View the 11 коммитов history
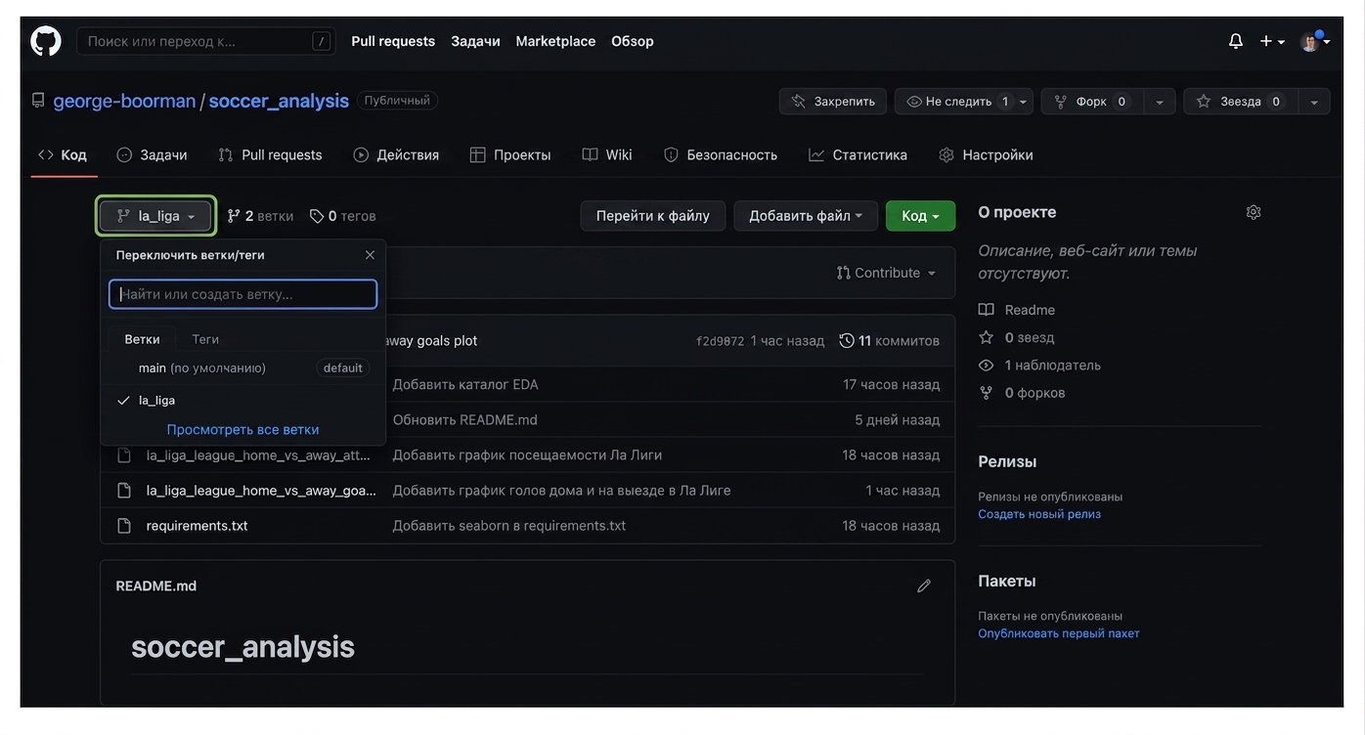 coord(890,341)
